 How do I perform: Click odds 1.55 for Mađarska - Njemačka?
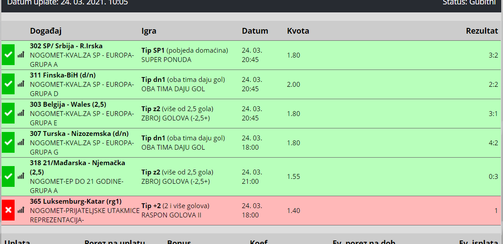point(293,177)
